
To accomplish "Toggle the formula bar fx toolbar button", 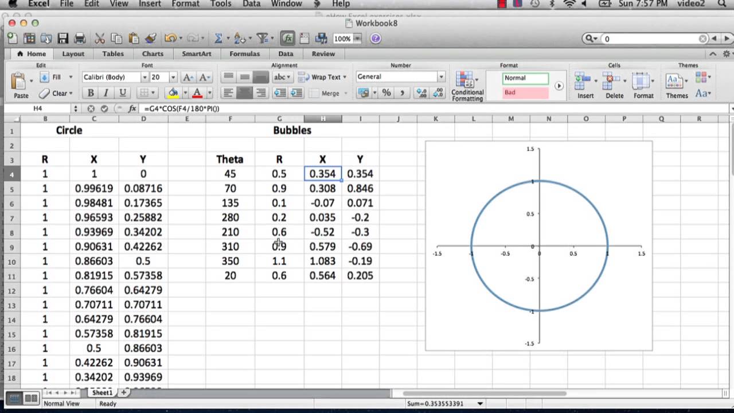I will tap(288, 38).
